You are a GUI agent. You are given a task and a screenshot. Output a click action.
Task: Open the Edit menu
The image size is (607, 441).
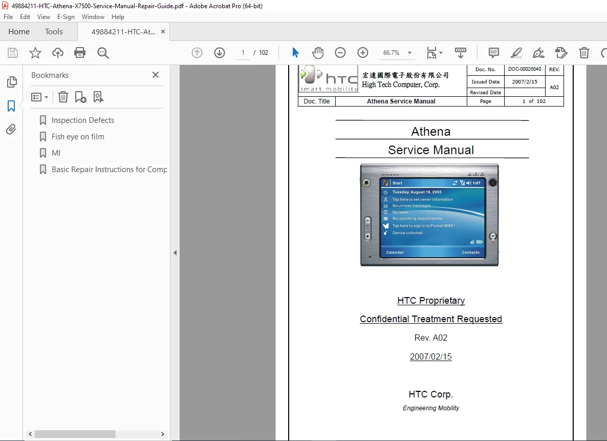pyautogui.click(x=25, y=17)
